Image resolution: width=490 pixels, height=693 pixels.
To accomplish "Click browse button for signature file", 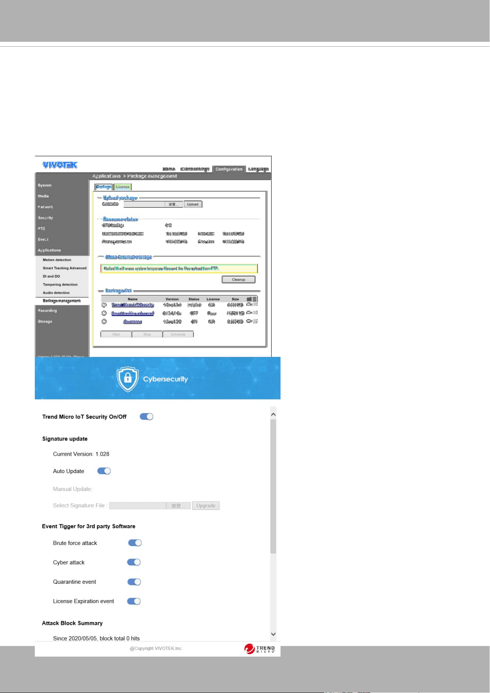I will tap(178, 506).
